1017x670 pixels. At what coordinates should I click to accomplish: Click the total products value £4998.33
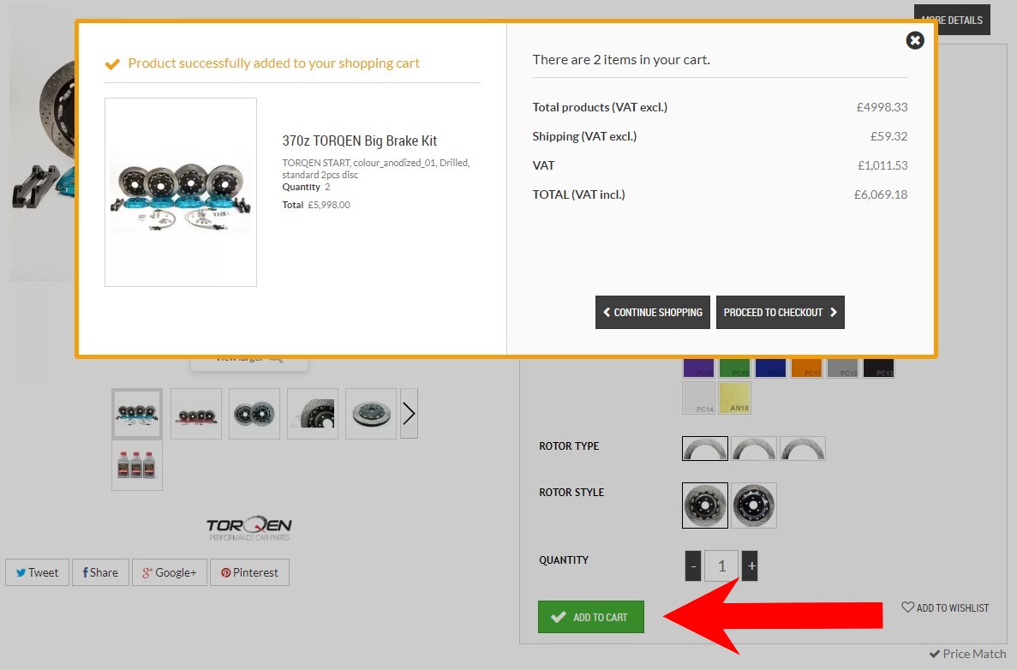point(882,107)
